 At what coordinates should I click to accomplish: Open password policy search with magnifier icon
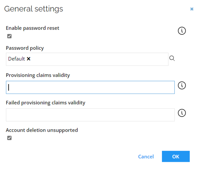coord(172,59)
